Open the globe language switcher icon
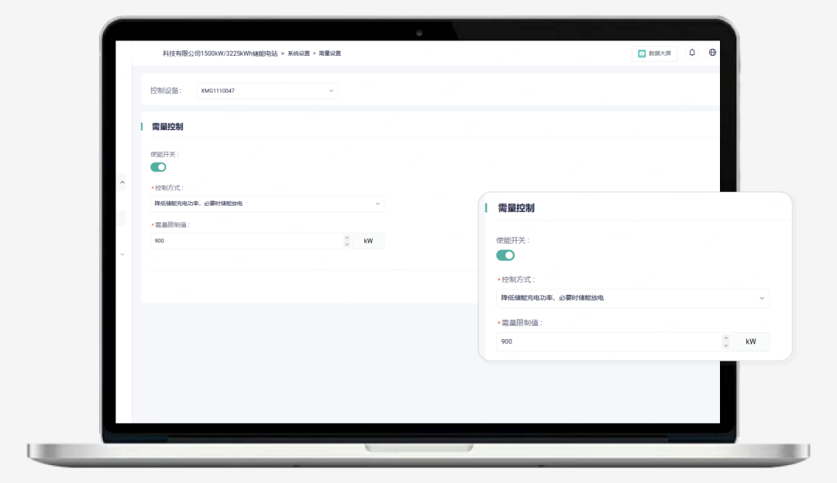Screen dimensions: 837x483 (712, 53)
